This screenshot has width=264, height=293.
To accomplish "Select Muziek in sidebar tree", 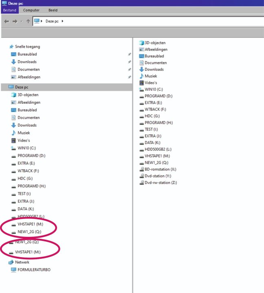I will point(24,133).
